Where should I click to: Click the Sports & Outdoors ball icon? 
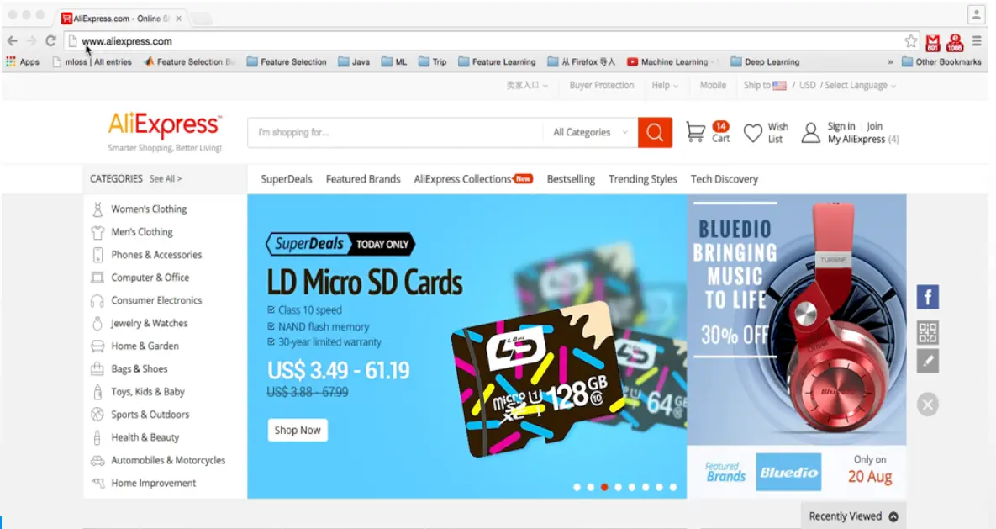[97, 415]
